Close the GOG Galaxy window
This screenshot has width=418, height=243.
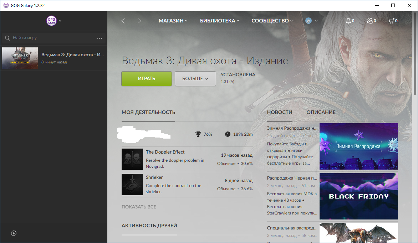click(x=409, y=5)
